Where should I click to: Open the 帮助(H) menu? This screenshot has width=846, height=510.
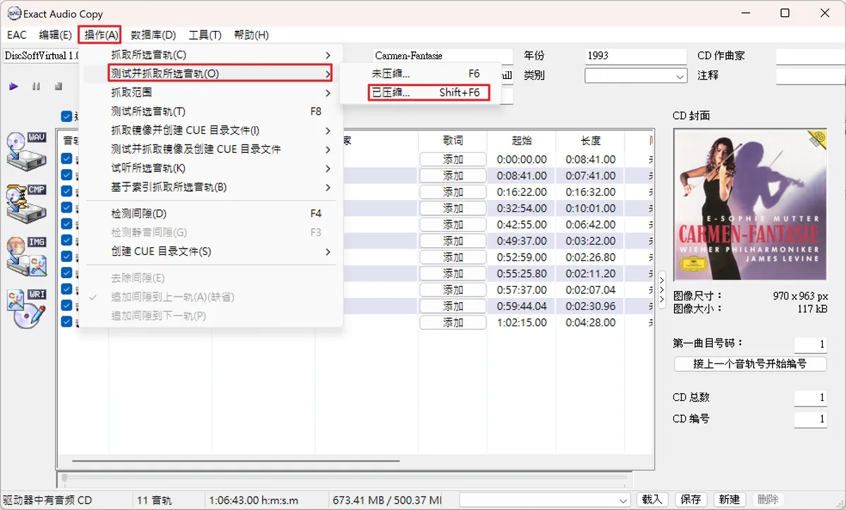point(251,35)
